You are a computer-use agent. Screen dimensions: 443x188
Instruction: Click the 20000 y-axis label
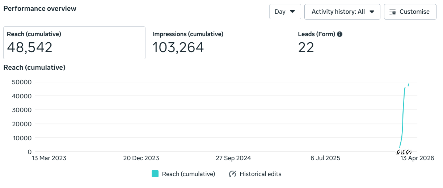(x=22, y=124)
